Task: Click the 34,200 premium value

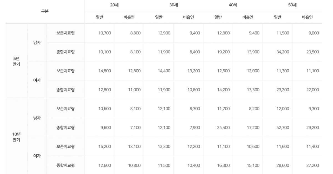Action: 283,52
